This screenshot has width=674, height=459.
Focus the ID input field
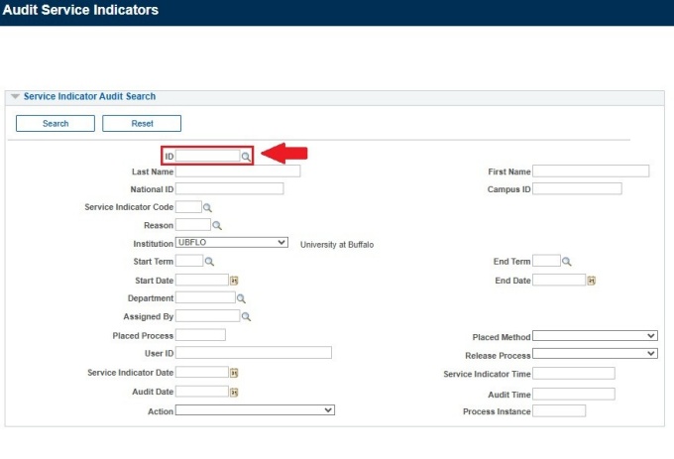[207, 156]
